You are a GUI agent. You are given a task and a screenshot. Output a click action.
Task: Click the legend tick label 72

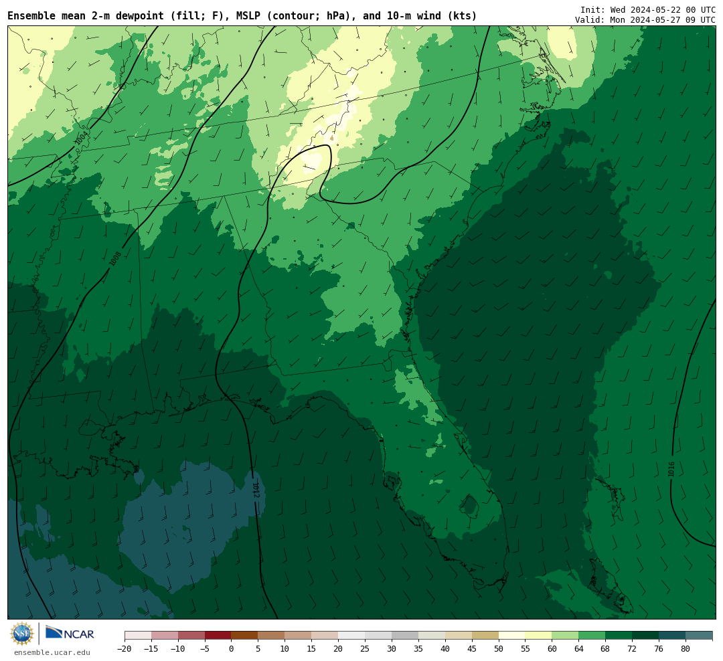click(632, 648)
